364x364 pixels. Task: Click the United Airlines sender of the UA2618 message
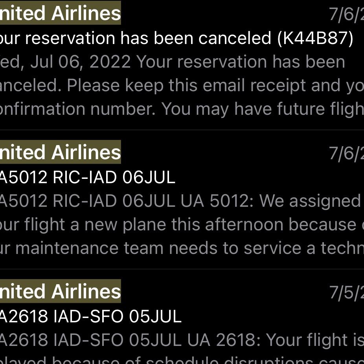(x=61, y=291)
